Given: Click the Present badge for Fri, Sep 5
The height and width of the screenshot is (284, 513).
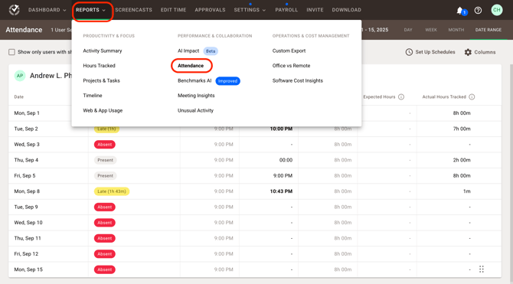Looking at the screenshot, I should (x=106, y=176).
